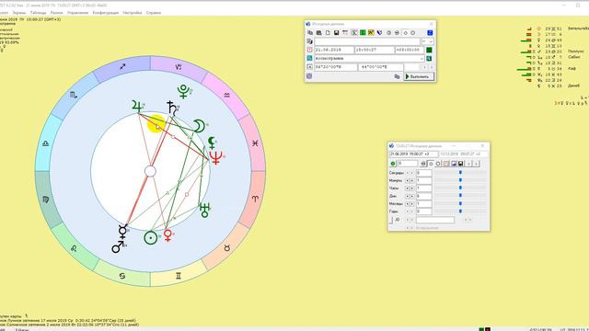Toggle the larger circle mode button in the step dialog
The image size is (589, 331).
pos(438,164)
